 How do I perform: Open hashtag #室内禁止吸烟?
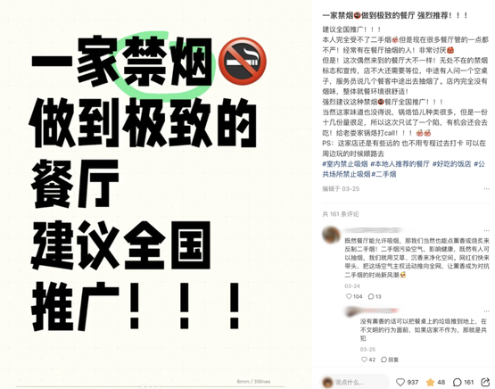coord(345,164)
